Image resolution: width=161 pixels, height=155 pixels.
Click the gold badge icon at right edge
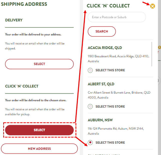pos(159,47)
